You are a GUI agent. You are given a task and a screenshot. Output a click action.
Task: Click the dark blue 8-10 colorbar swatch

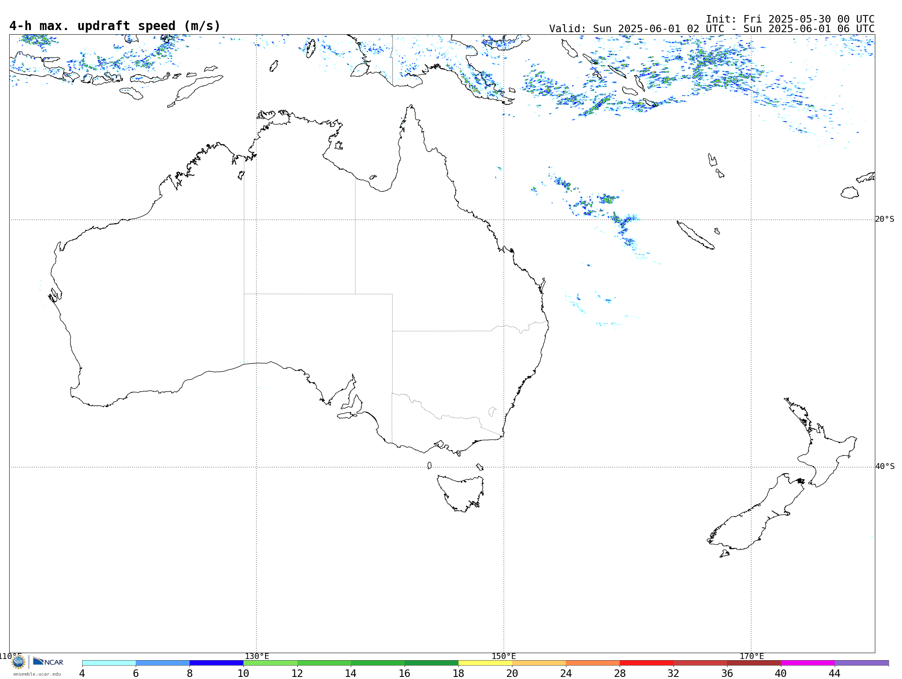[216, 663]
